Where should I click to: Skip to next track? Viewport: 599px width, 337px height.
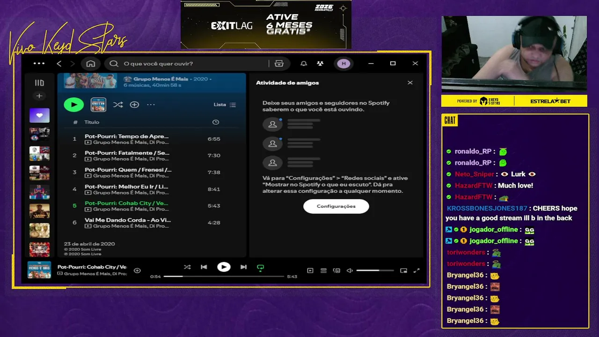(x=243, y=267)
